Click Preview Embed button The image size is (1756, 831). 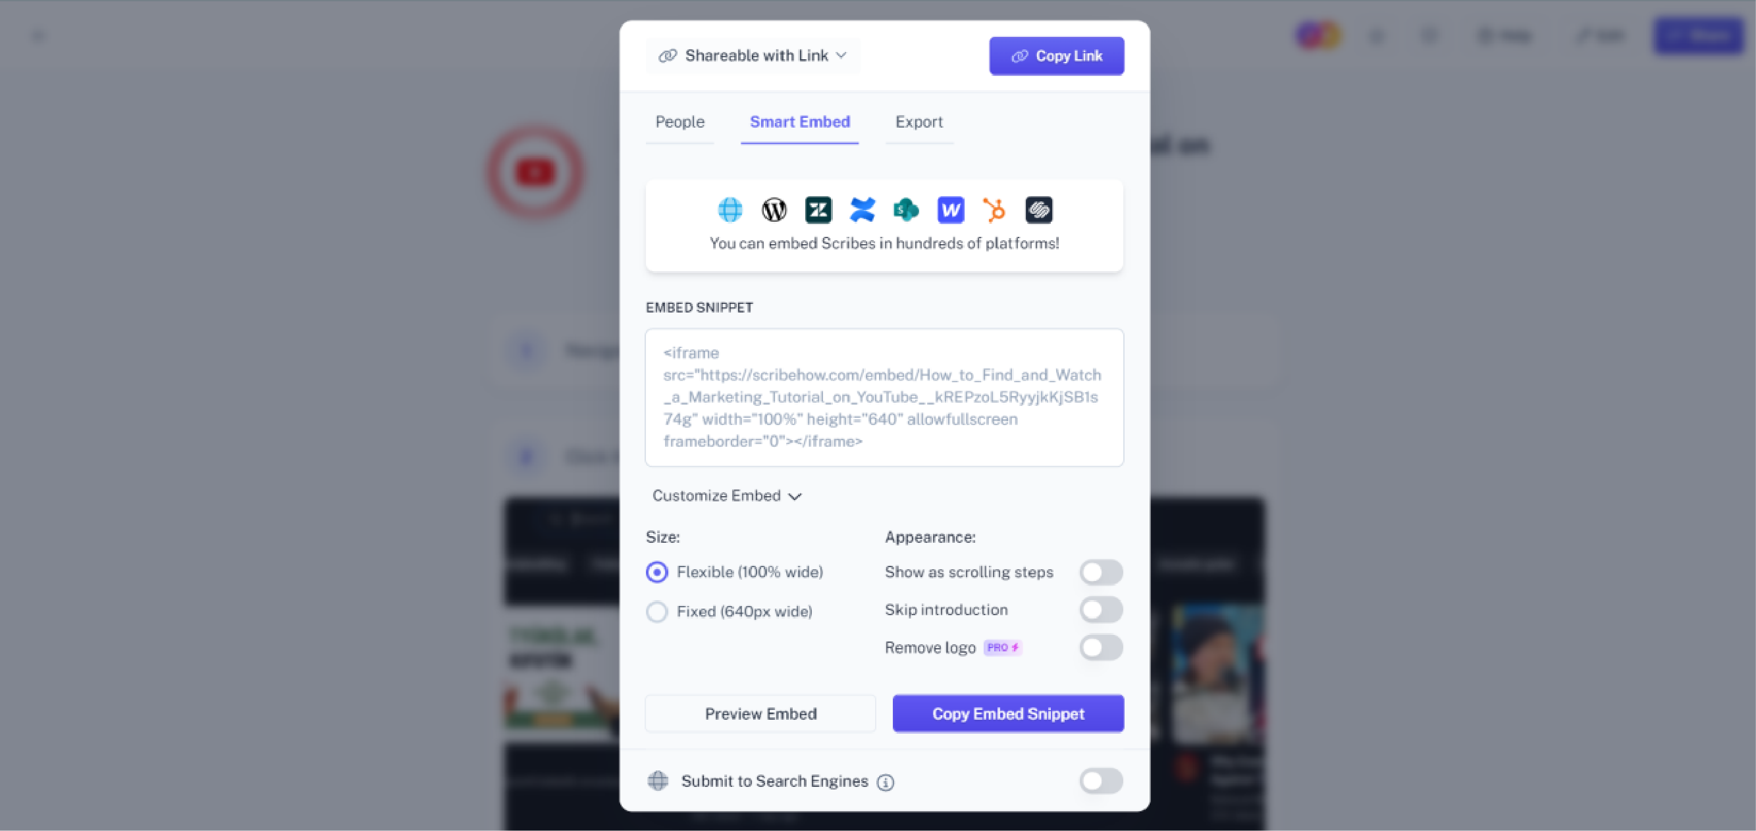tap(760, 713)
